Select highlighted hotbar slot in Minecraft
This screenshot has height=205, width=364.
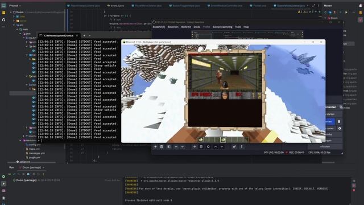[x=223, y=140]
